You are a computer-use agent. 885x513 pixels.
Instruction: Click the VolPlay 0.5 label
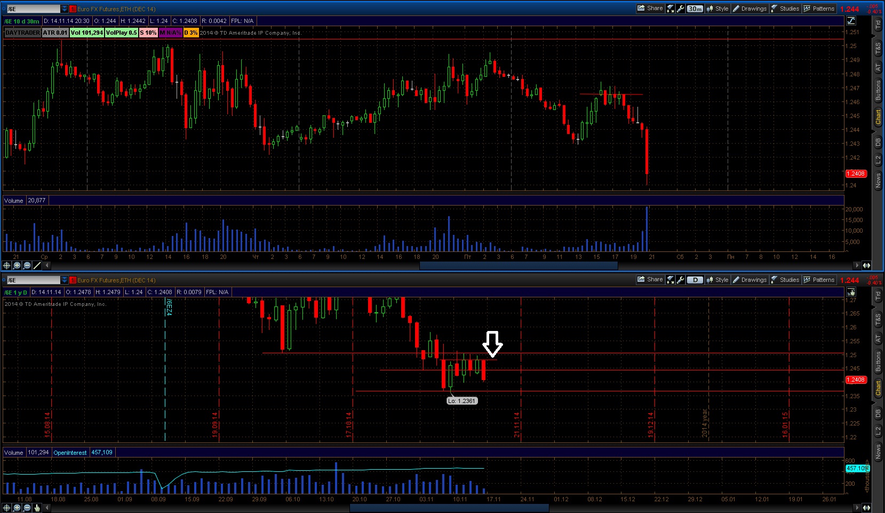click(x=122, y=33)
